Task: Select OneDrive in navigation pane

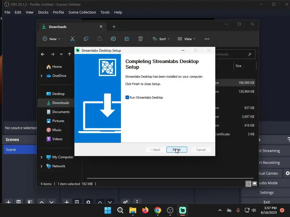Action: (x=56, y=76)
